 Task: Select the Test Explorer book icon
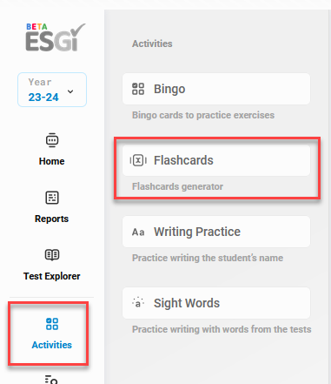point(52,255)
